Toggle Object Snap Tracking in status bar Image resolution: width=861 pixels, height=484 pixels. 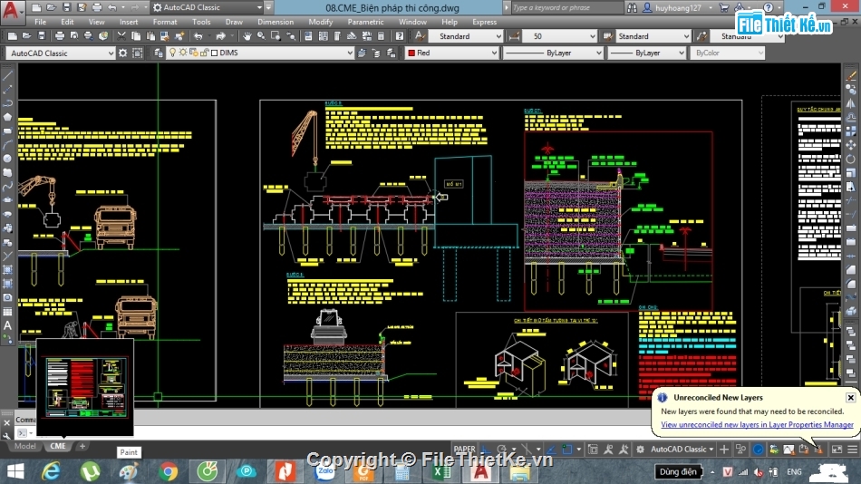(551, 450)
